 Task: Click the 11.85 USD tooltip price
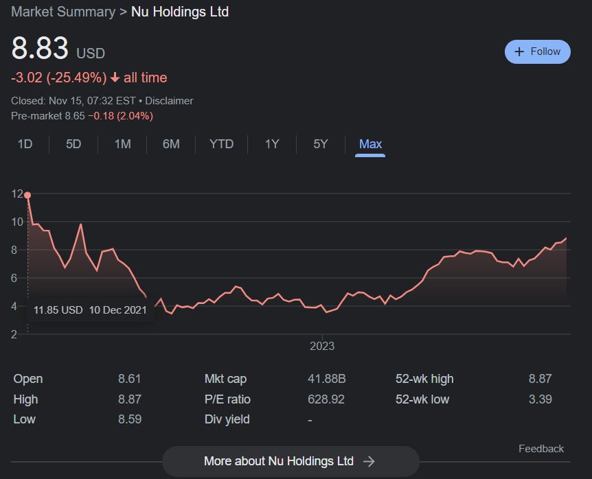58,310
